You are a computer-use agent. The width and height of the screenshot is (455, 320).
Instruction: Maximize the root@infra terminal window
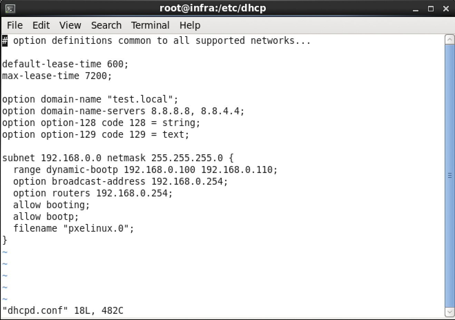(431, 9)
